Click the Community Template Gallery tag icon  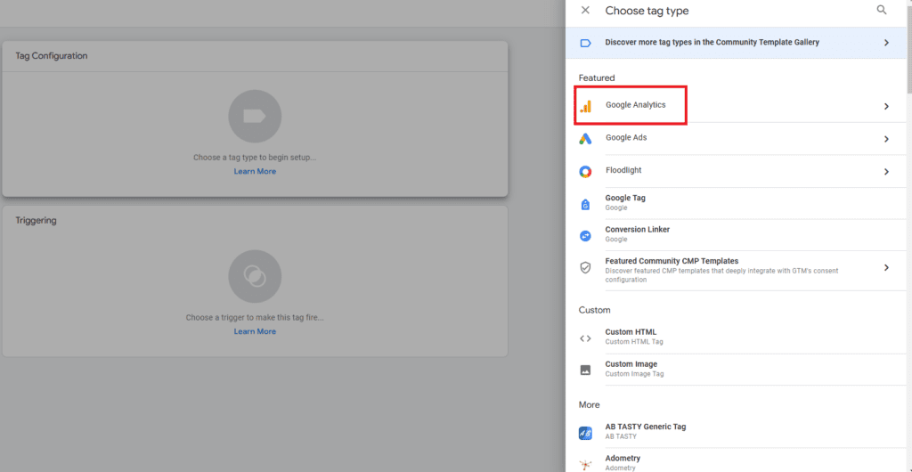point(586,43)
